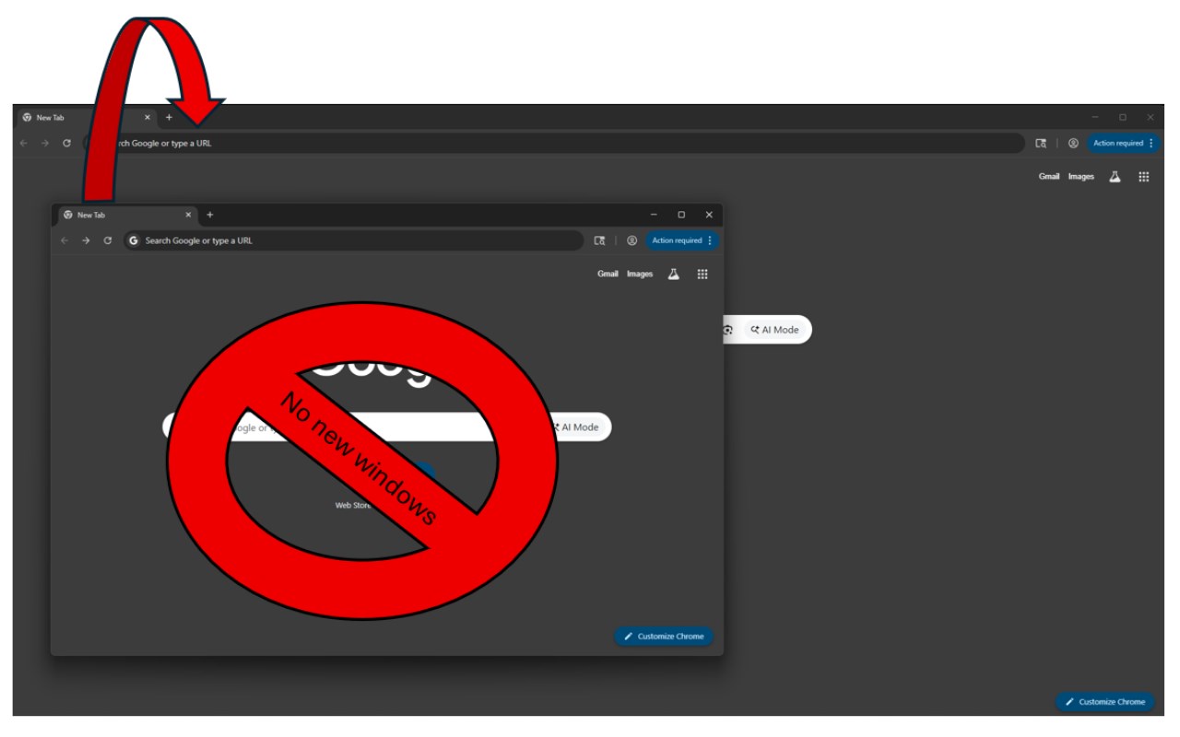
Task: Add a new tab with plus in background window
Action: point(169,117)
